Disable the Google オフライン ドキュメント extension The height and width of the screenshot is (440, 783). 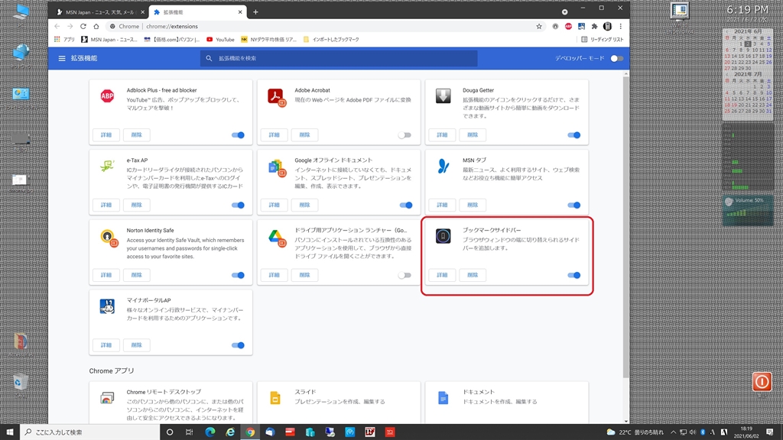405,205
